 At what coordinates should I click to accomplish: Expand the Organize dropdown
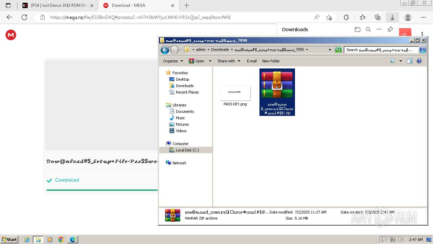(x=173, y=61)
